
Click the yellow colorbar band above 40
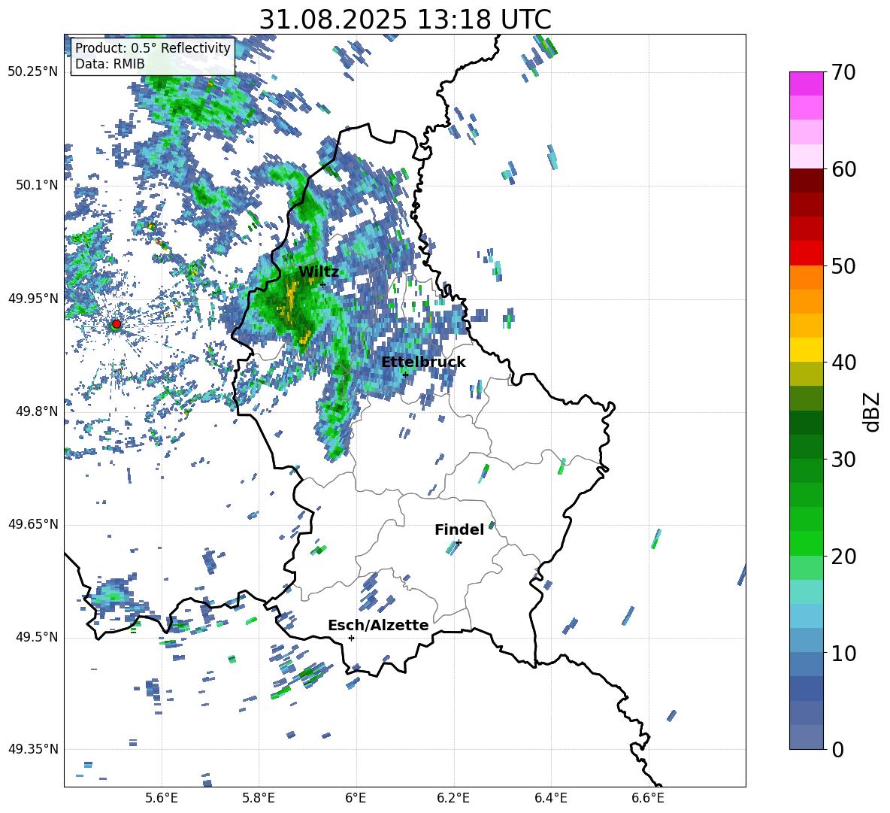(806, 350)
